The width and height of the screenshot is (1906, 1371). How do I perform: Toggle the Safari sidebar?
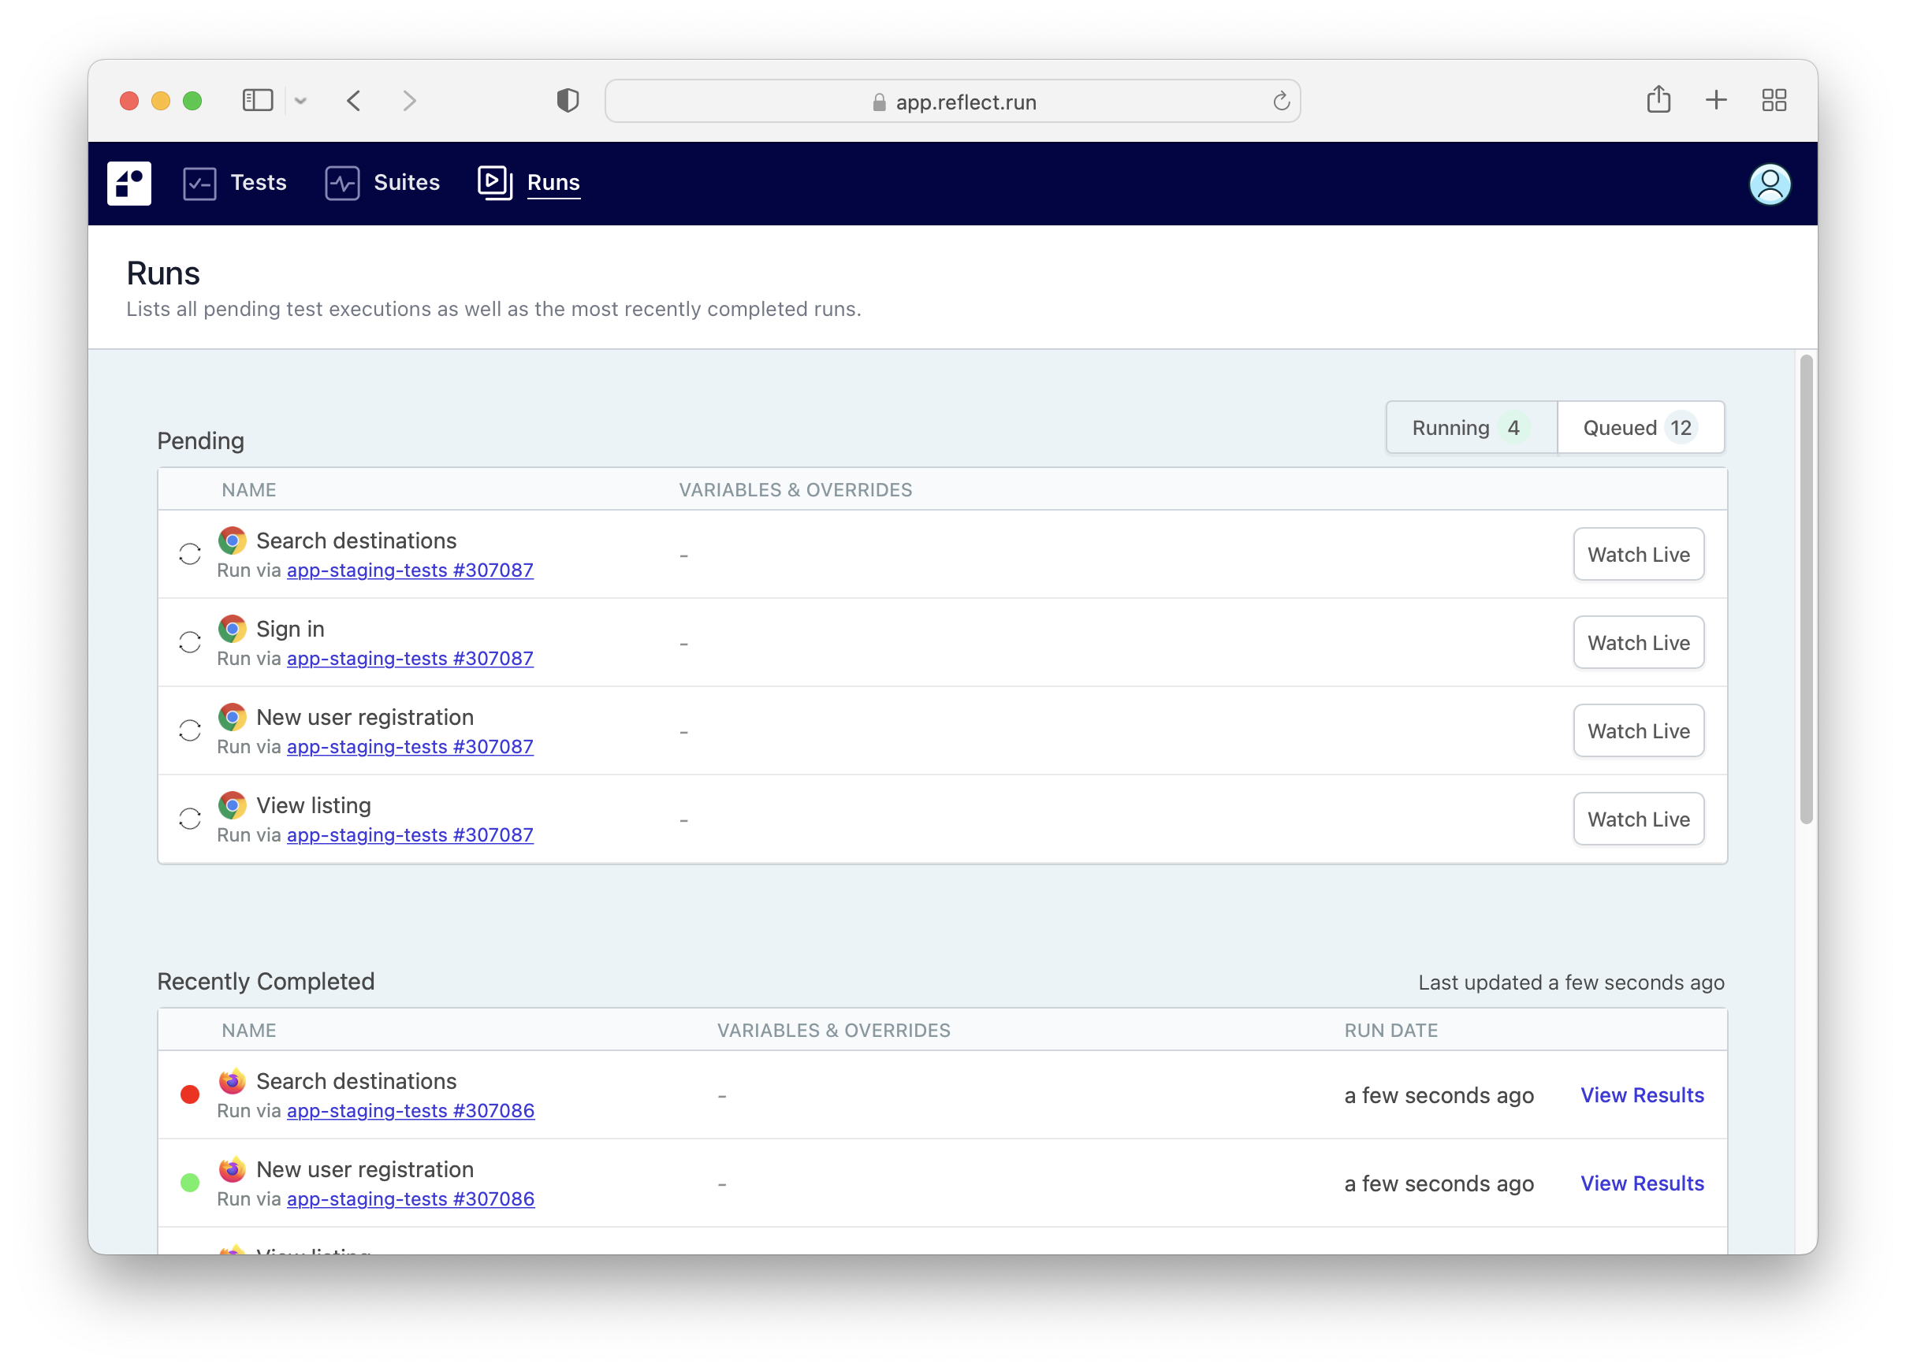(x=257, y=101)
